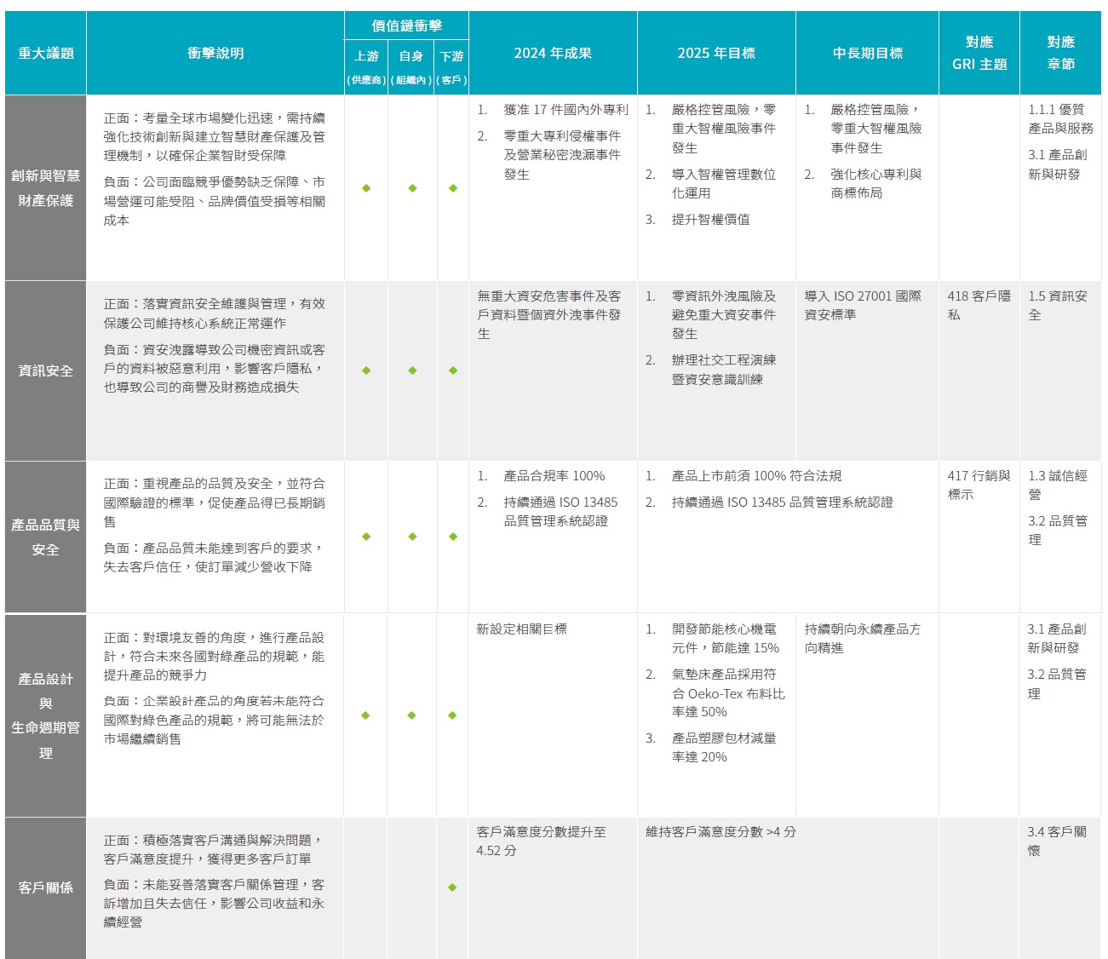Click the downstream diamond in 資訊安全 row

[x=453, y=370]
